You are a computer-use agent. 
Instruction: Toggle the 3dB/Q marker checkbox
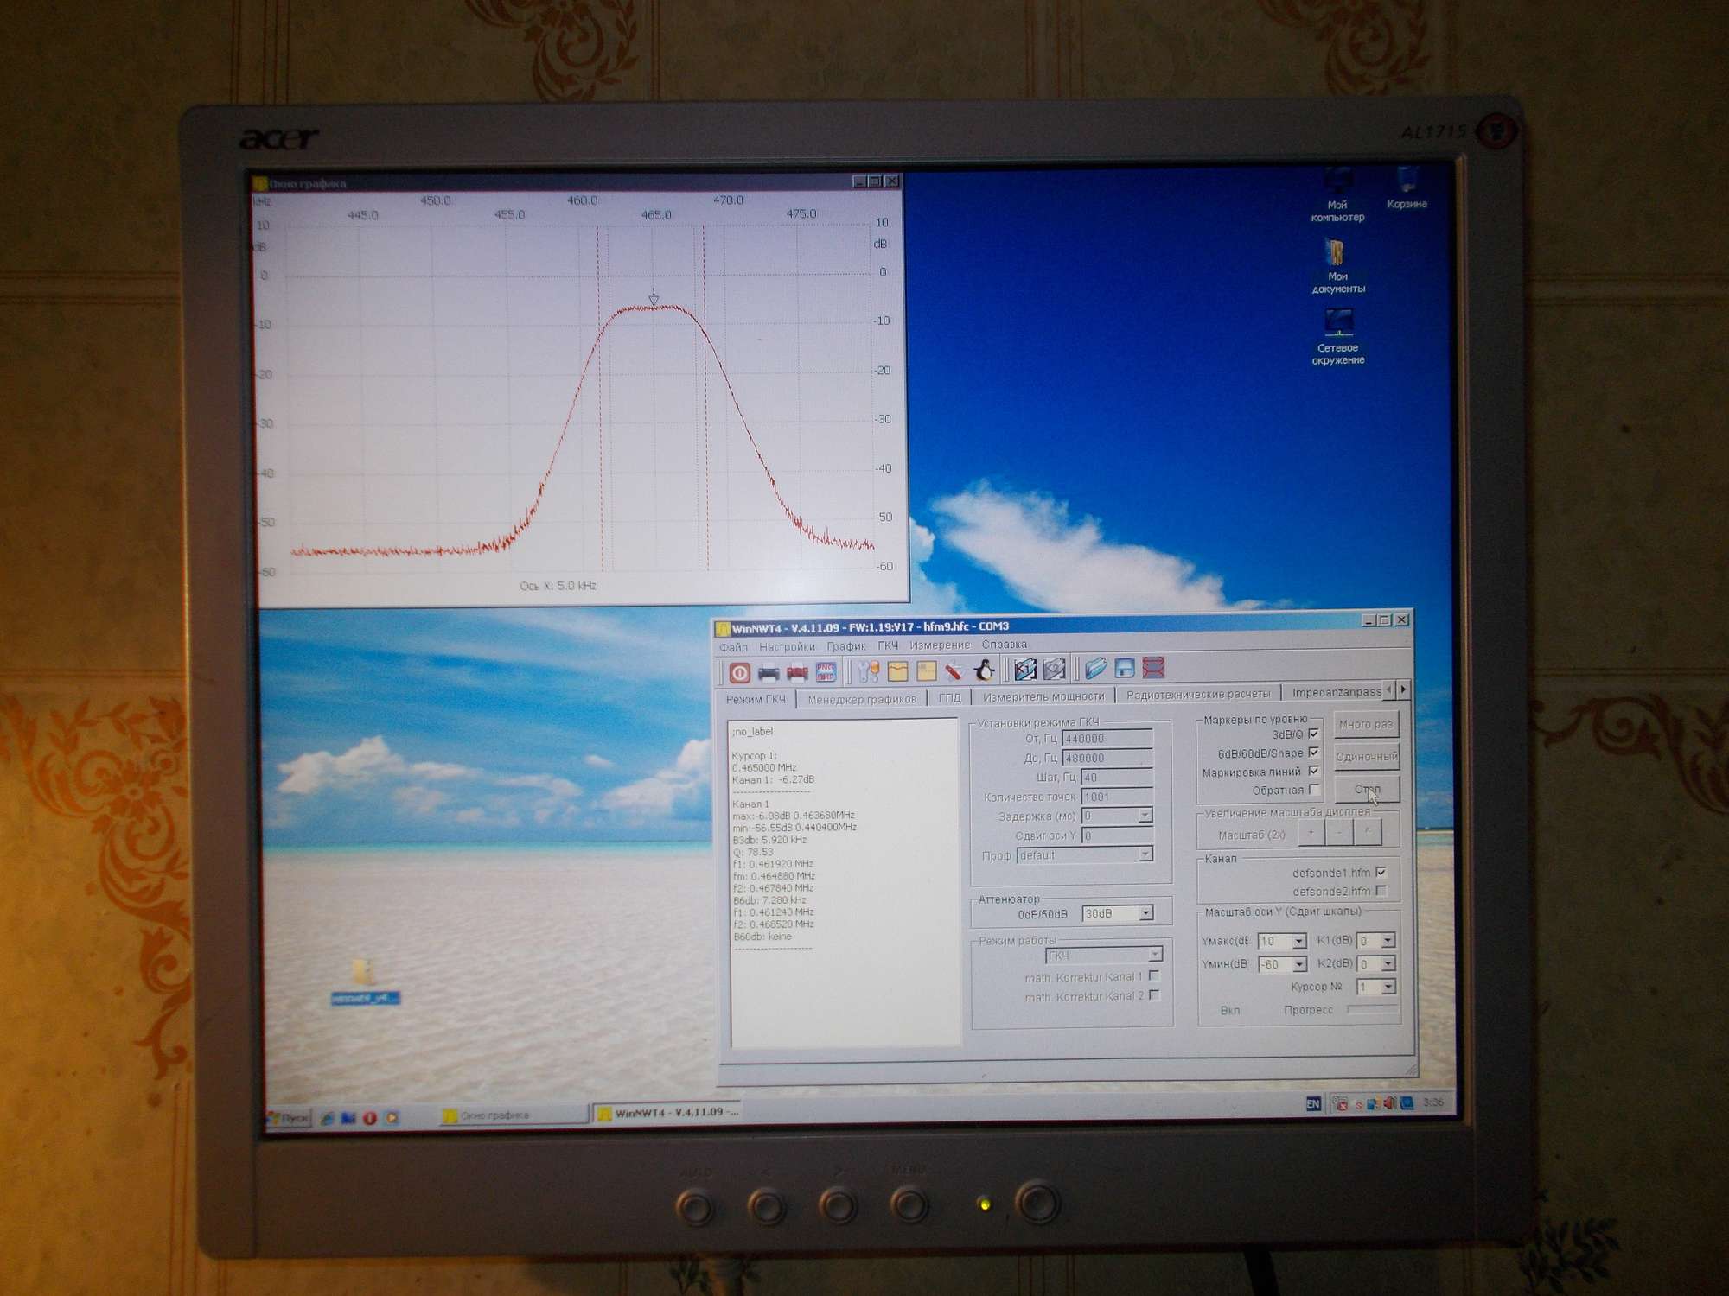coord(1314,734)
